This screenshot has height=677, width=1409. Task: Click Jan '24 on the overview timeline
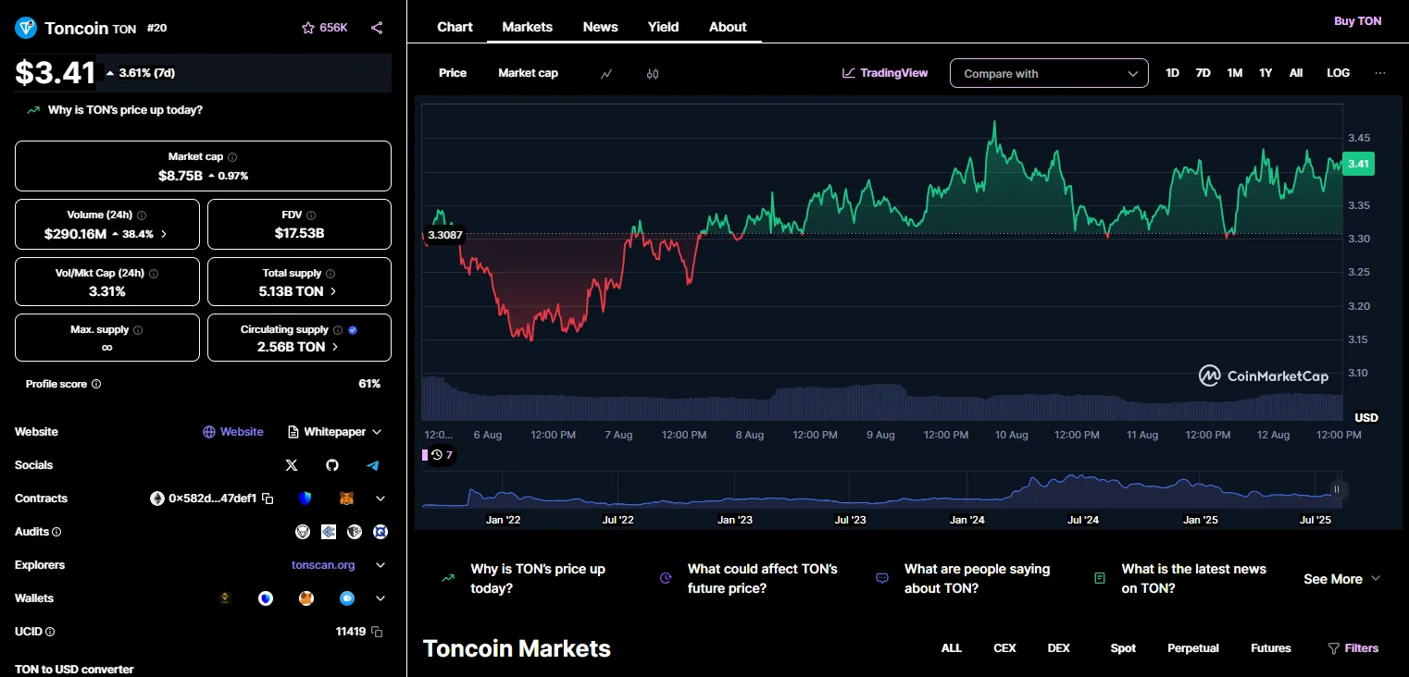[966, 520]
